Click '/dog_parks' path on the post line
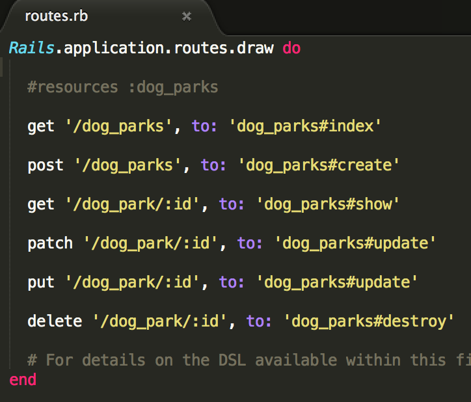This screenshot has height=402, width=471. [128, 165]
